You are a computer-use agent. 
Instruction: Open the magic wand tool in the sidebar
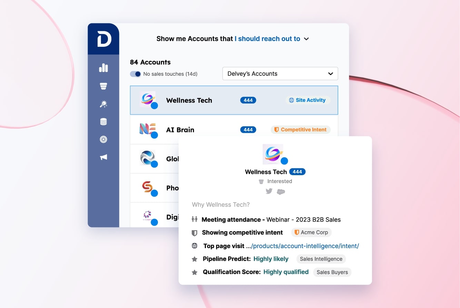pyautogui.click(x=103, y=104)
